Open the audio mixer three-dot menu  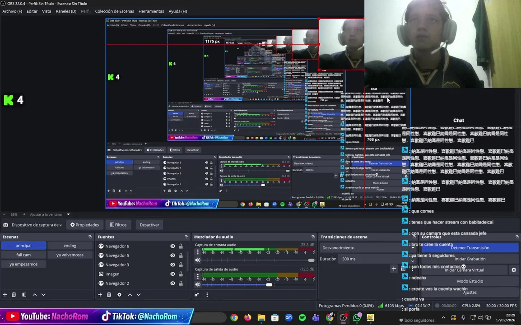click(x=207, y=295)
